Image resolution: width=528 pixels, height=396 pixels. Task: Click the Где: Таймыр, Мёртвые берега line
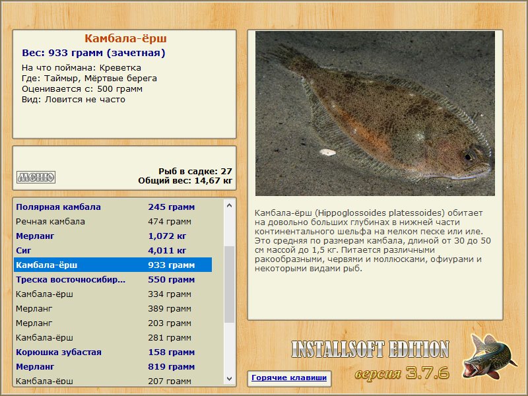click(x=89, y=79)
